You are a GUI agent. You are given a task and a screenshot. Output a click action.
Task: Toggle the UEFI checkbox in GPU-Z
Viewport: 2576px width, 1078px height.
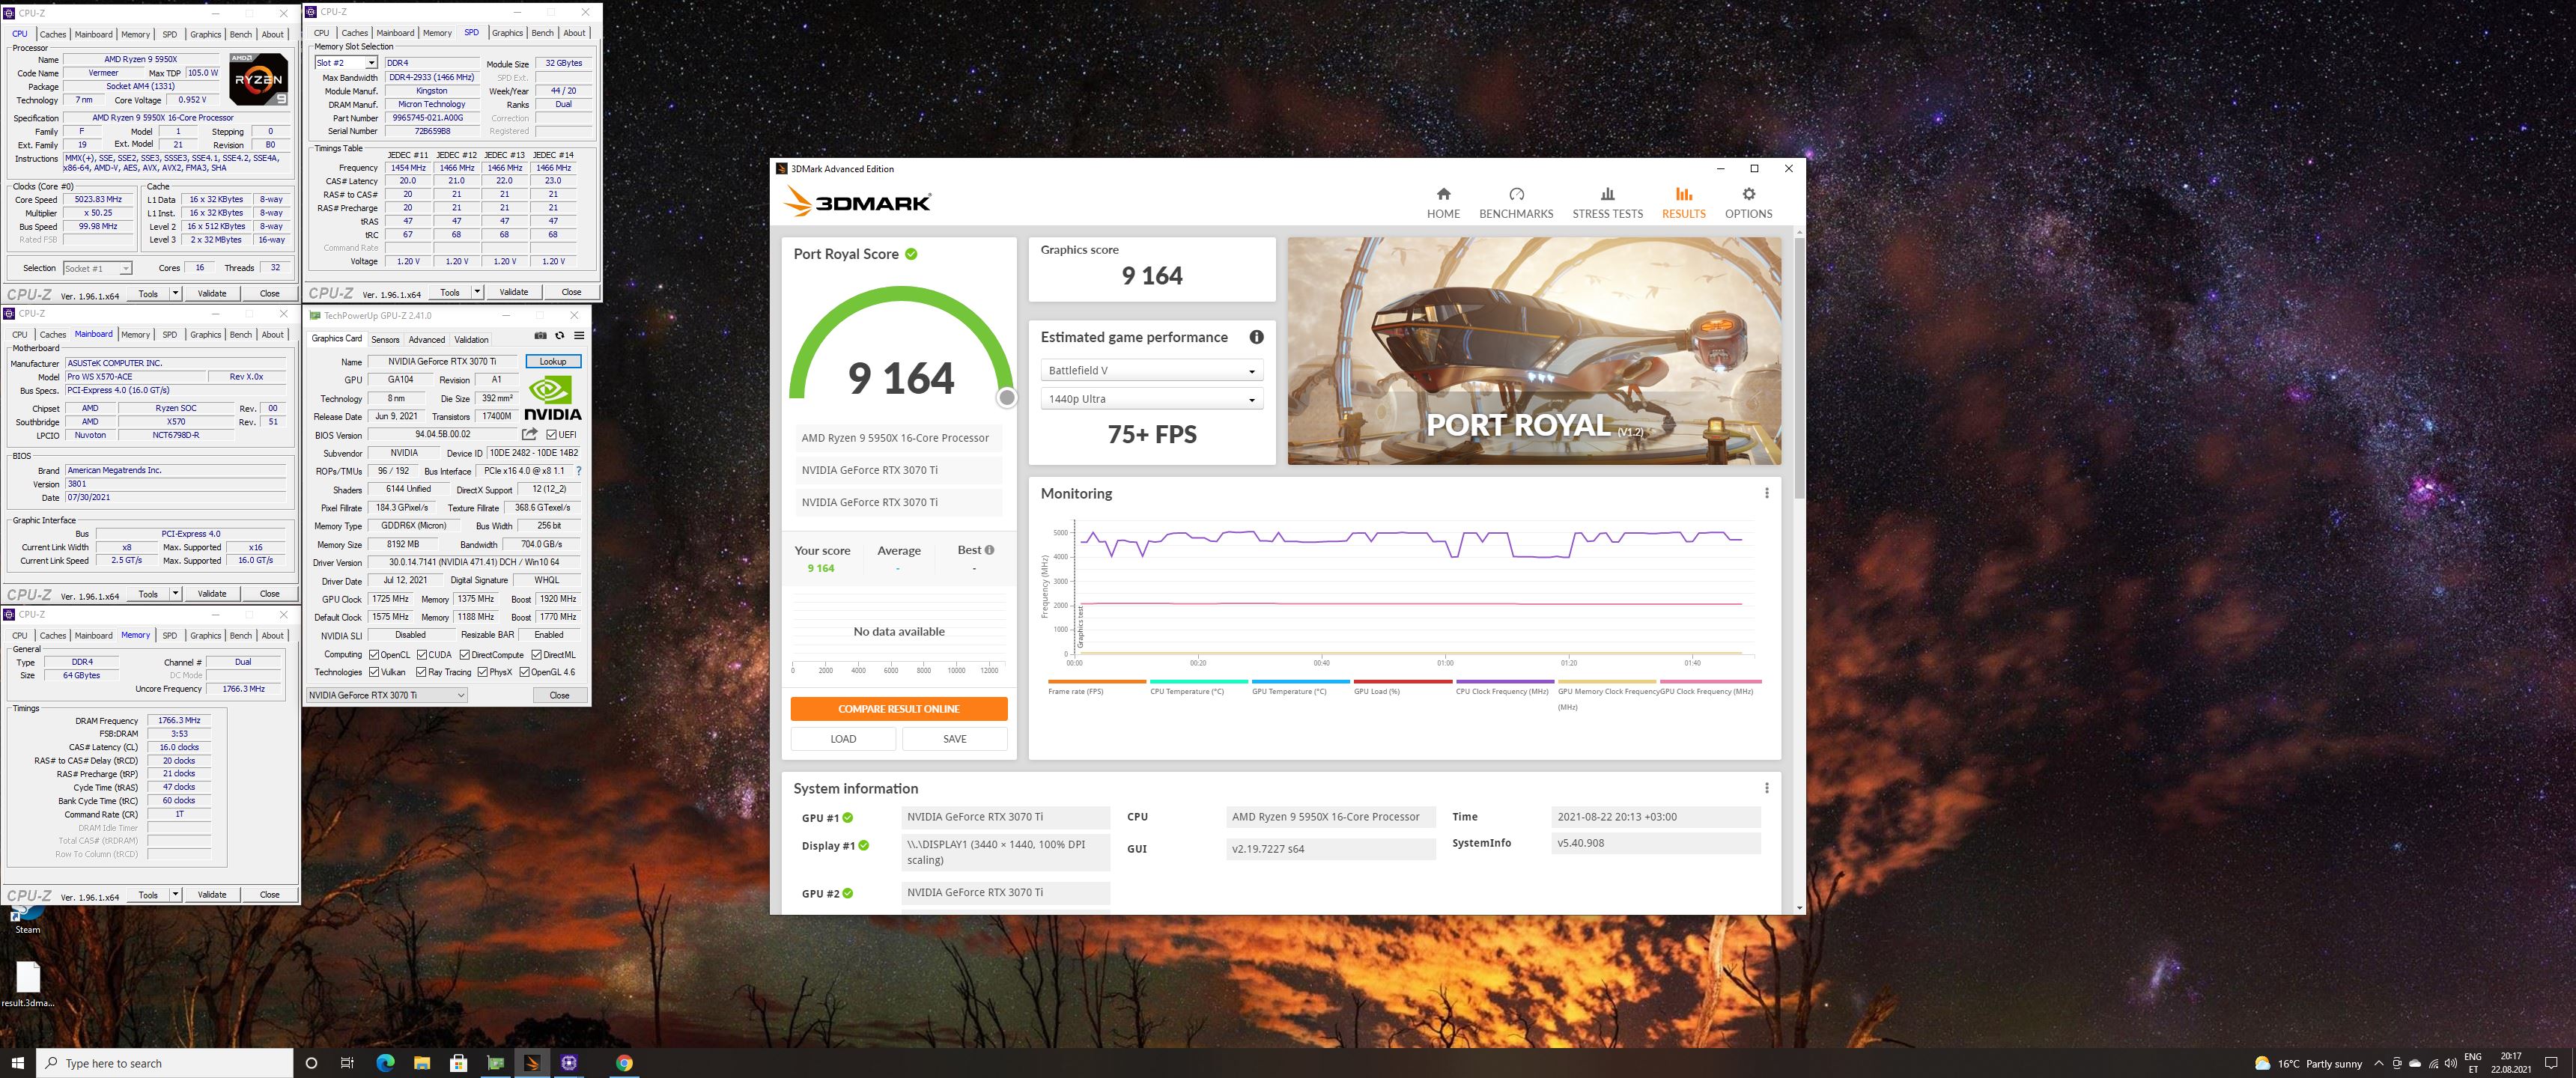[x=551, y=435]
